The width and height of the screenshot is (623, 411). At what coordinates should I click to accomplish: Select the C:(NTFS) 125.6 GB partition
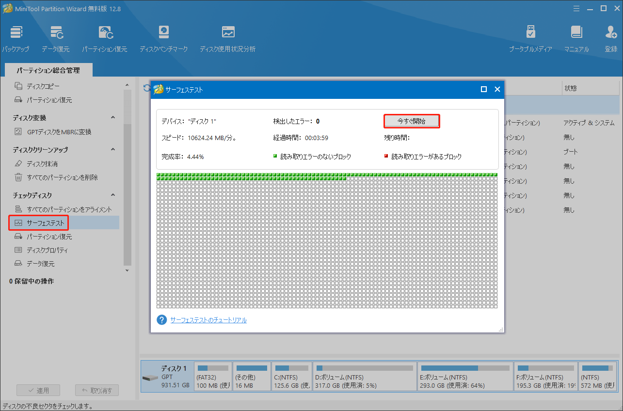coord(291,376)
